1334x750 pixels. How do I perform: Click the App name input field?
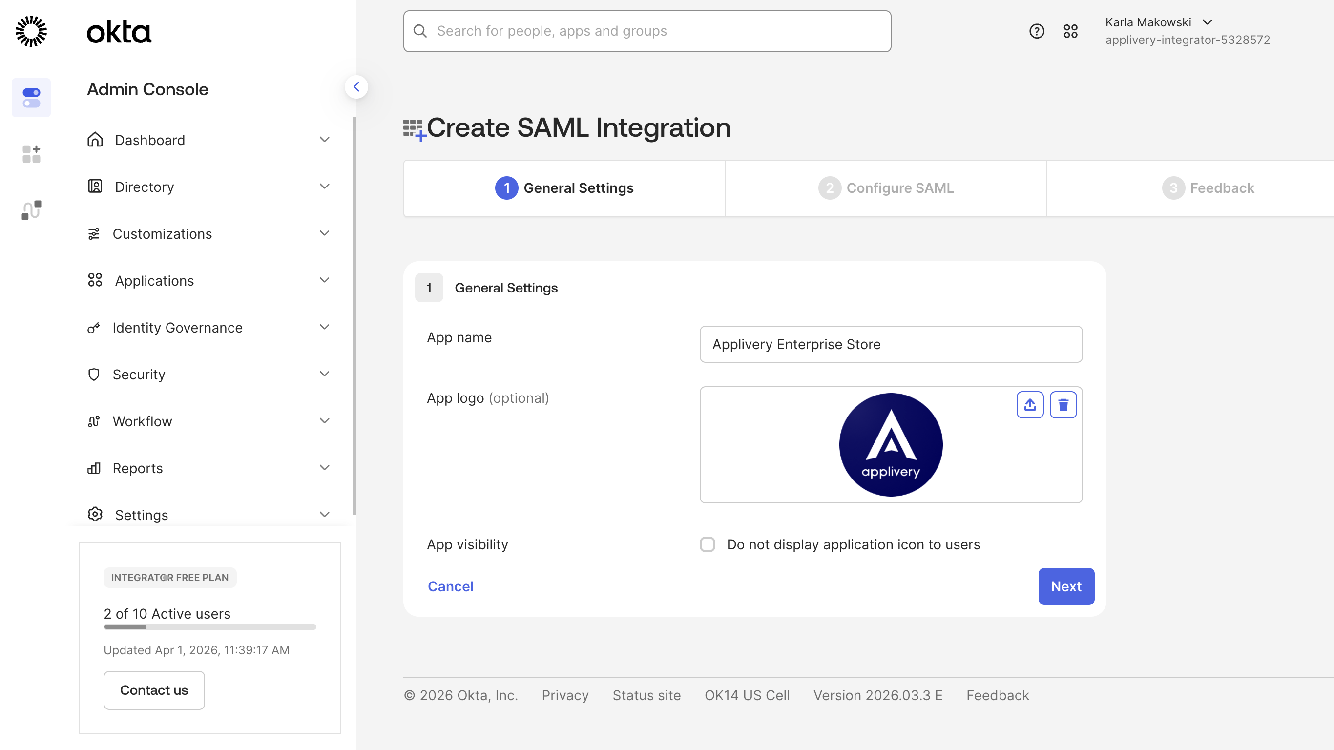[891, 344]
